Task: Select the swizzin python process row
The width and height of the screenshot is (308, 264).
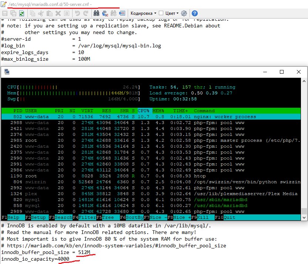Action: tap(151, 182)
